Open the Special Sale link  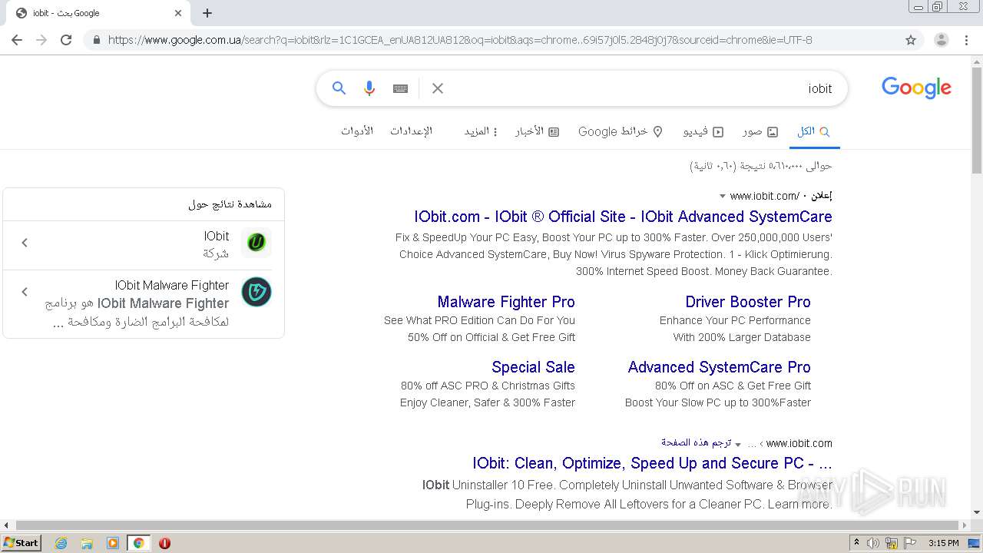click(533, 367)
